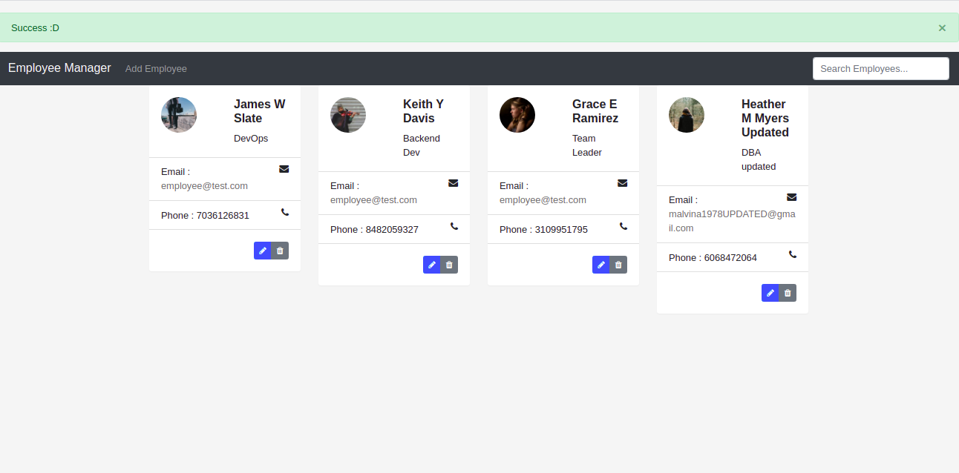This screenshot has width=959, height=473.
Task: Click the Success :D message text
Action: 35,28
